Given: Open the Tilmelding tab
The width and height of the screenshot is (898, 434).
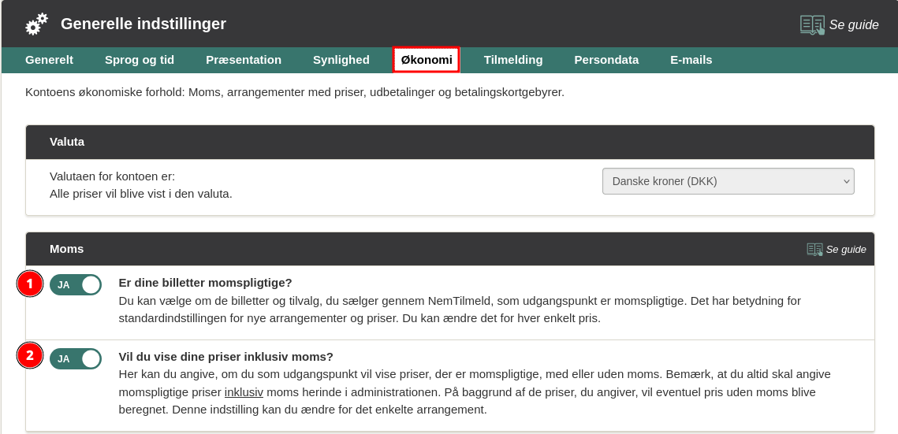Looking at the screenshot, I should [513, 60].
